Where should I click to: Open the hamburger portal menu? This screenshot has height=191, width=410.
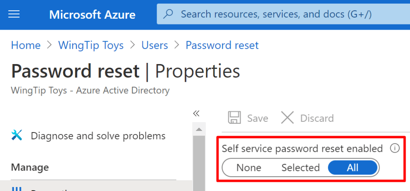pos(14,15)
